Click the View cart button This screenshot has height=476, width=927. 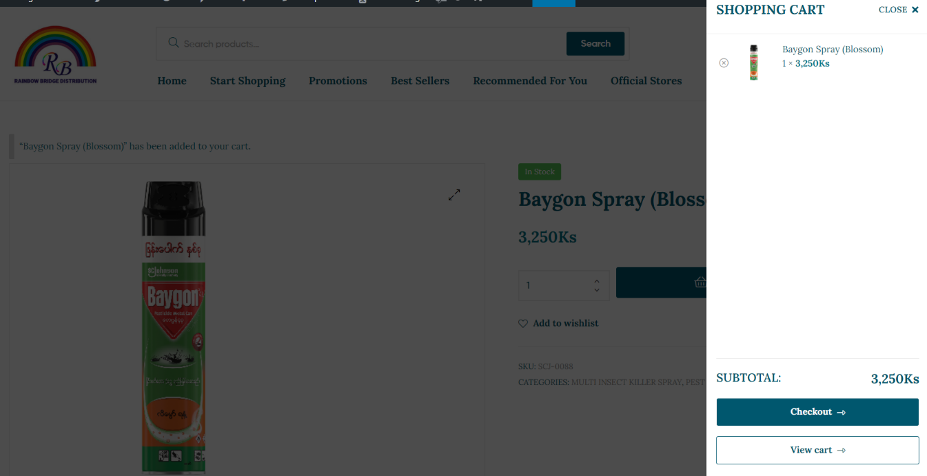pos(817,451)
